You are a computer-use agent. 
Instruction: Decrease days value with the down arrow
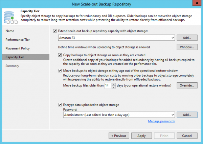113,87
